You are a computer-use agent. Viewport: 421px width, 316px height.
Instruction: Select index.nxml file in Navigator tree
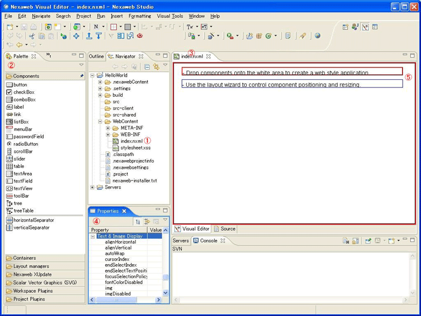pos(128,141)
